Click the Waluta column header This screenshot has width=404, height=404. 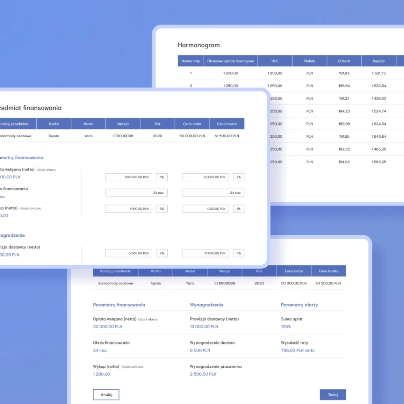[309, 61]
